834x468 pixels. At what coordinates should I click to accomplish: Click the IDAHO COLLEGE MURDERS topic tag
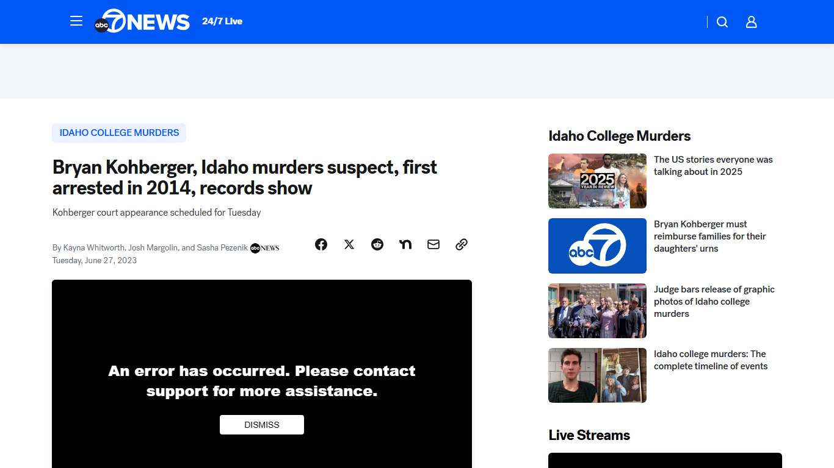coord(118,132)
